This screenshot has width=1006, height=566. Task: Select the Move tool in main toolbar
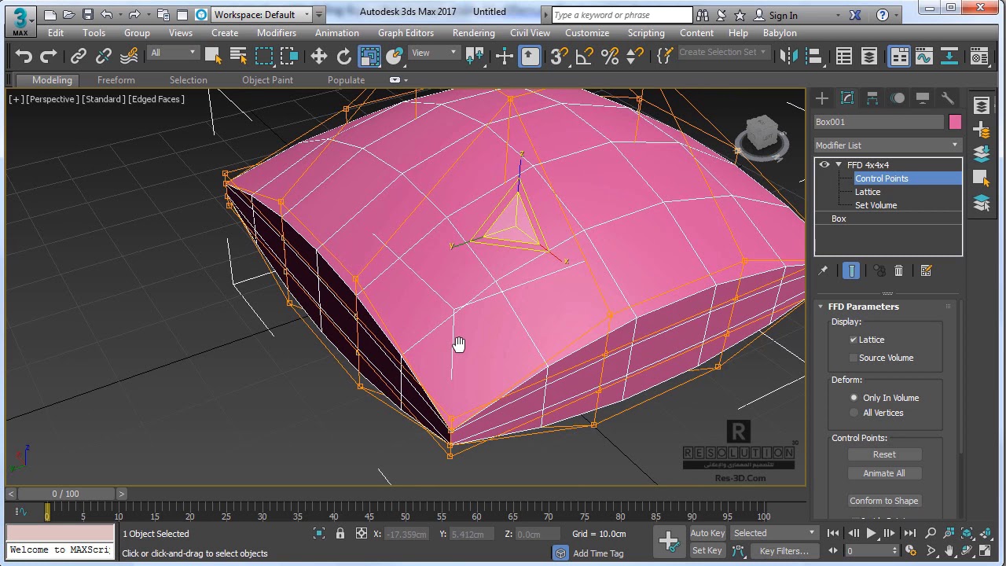coord(319,56)
